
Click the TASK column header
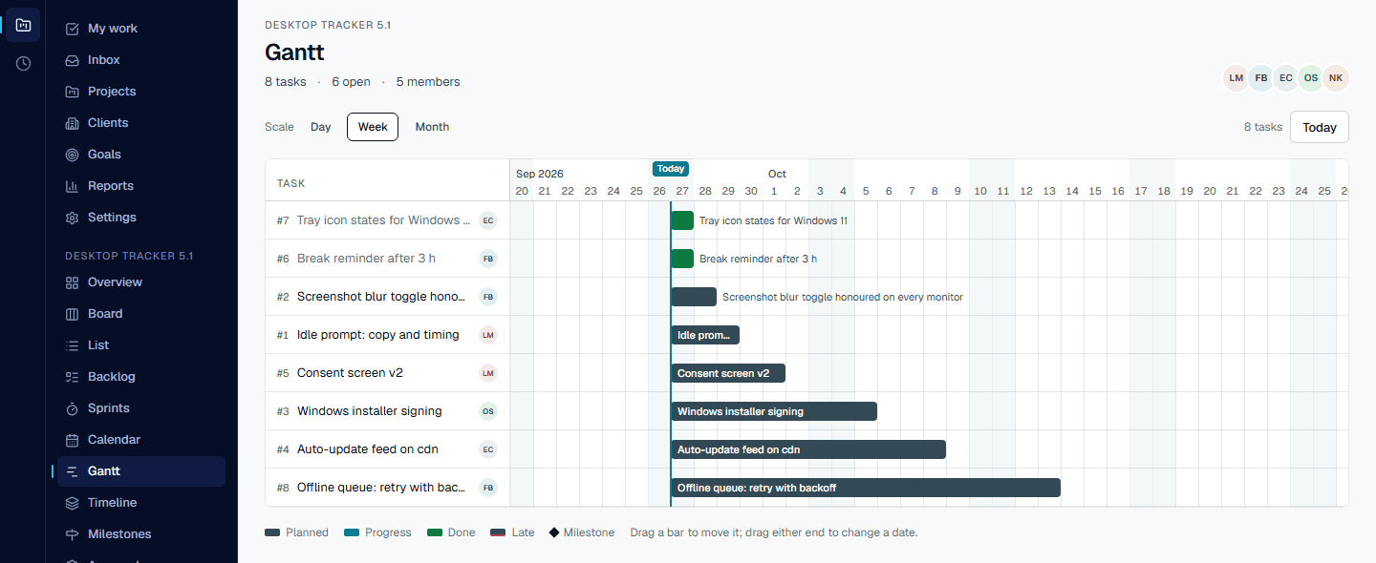click(x=291, y=183)
